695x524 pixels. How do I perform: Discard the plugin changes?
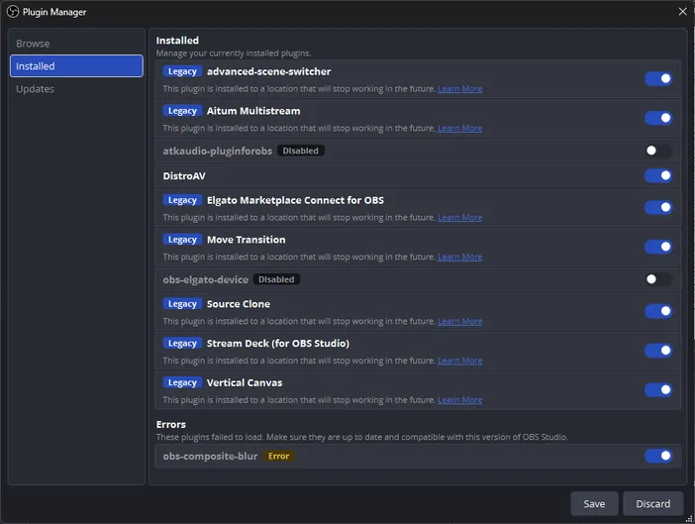652,503
